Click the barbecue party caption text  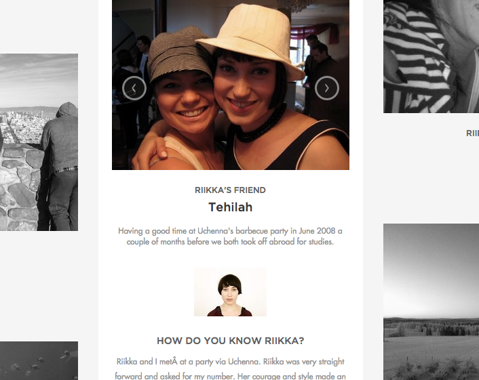tap(230, 236)
